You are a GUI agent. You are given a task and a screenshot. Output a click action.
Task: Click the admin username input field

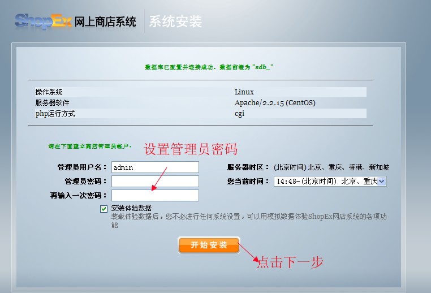click(x=155, y=167)
